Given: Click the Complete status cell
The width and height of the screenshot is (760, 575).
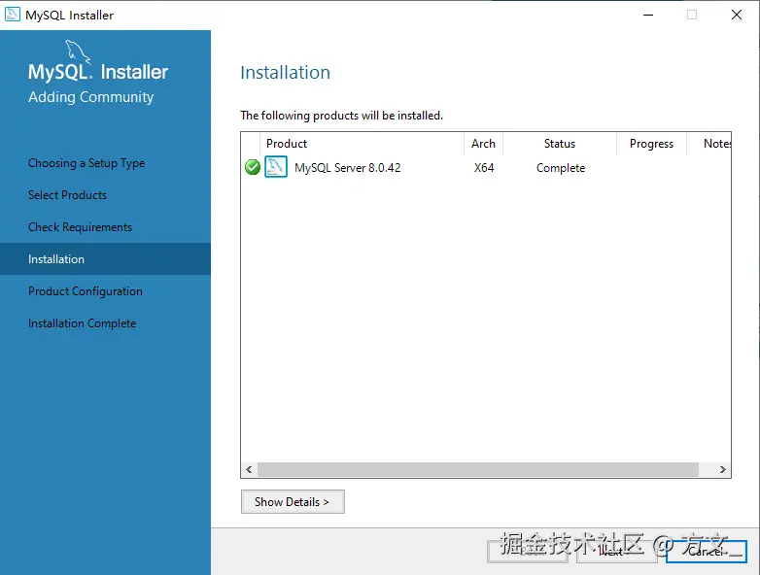Looking at the screenshot, I should pyautogui.click(x=561, y=168).
